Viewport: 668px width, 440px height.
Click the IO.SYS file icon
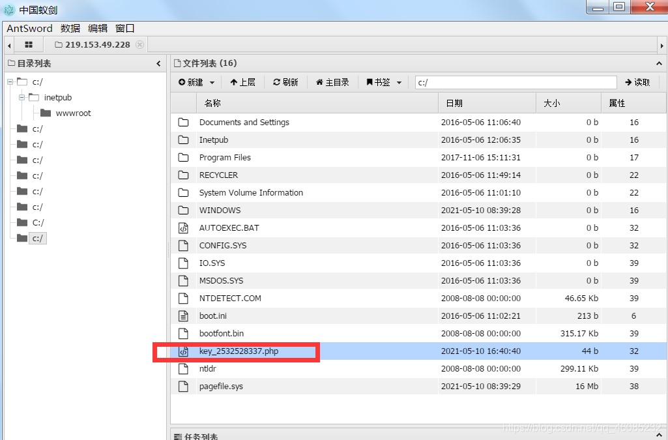[183, 263]
